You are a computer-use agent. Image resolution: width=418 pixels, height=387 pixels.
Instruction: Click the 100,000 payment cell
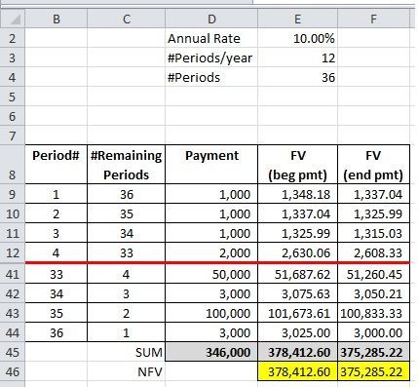pyautogui.click(x=211, y=313)
